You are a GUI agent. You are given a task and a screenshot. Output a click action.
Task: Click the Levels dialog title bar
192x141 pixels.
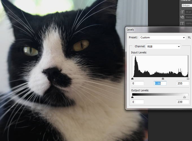159,30
